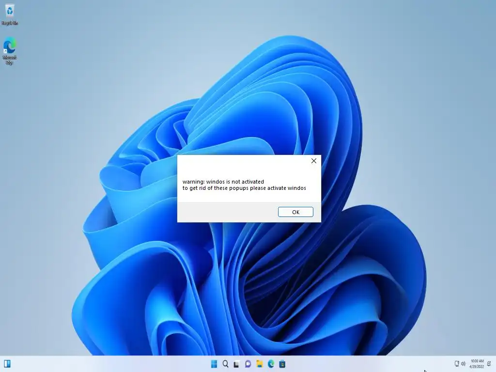The height and width of the screenshot is (372, 496).
Task: Open the clock and date 10:00 AM
Action: point(477,364)
